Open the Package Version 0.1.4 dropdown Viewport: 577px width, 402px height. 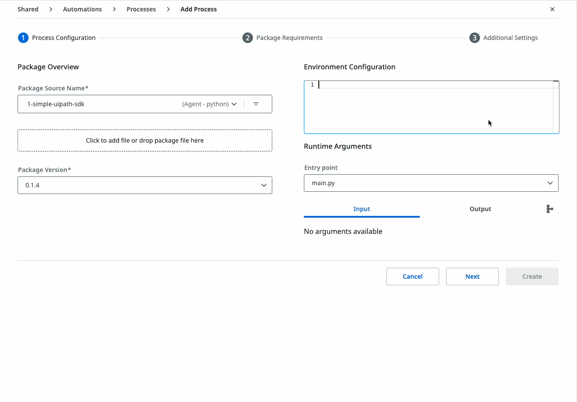145,185
